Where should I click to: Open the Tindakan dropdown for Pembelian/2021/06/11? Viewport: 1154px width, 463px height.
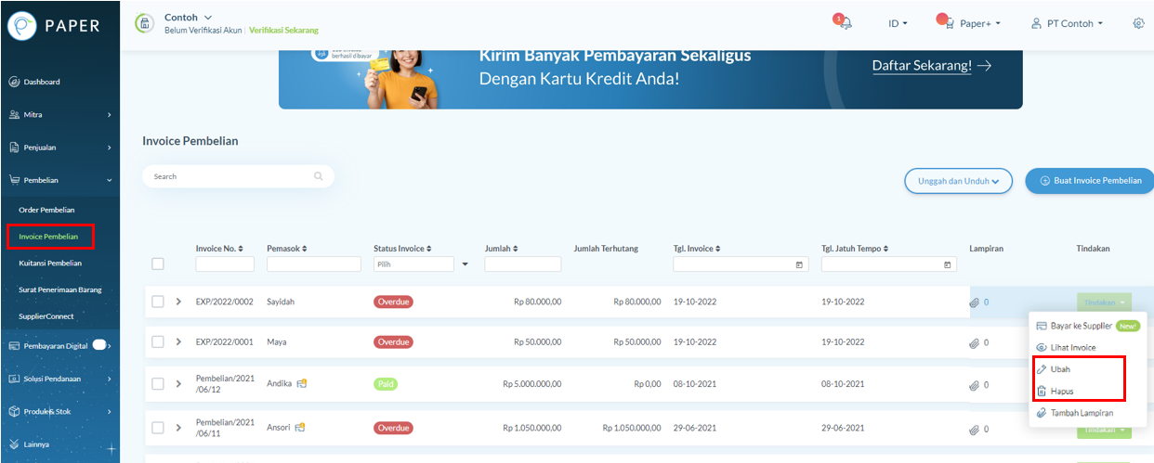(1105, 431)
